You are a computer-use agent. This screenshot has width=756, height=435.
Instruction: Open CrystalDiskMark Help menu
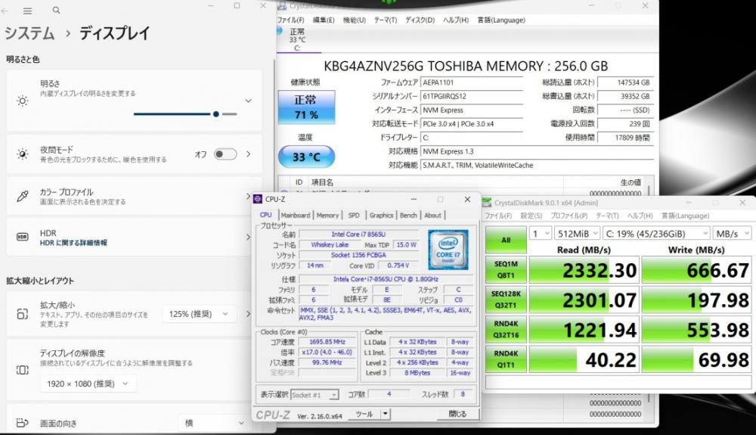pyautogui.click(x=640, y=216)
